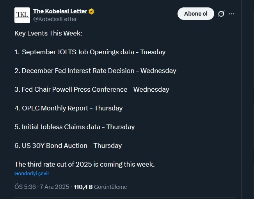Click the 110,4 B view count
The width and height of the screenshot is (254, 199).
tap(83, 187)
